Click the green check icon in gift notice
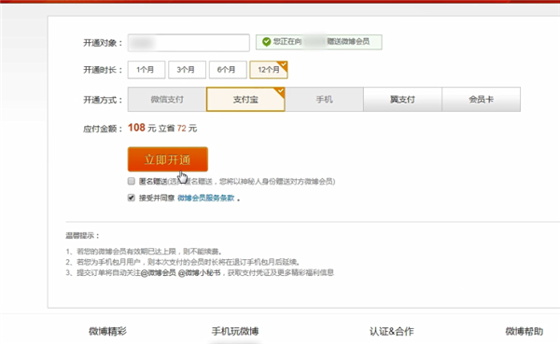The image size is (560, 344). [x=266, y=42]
